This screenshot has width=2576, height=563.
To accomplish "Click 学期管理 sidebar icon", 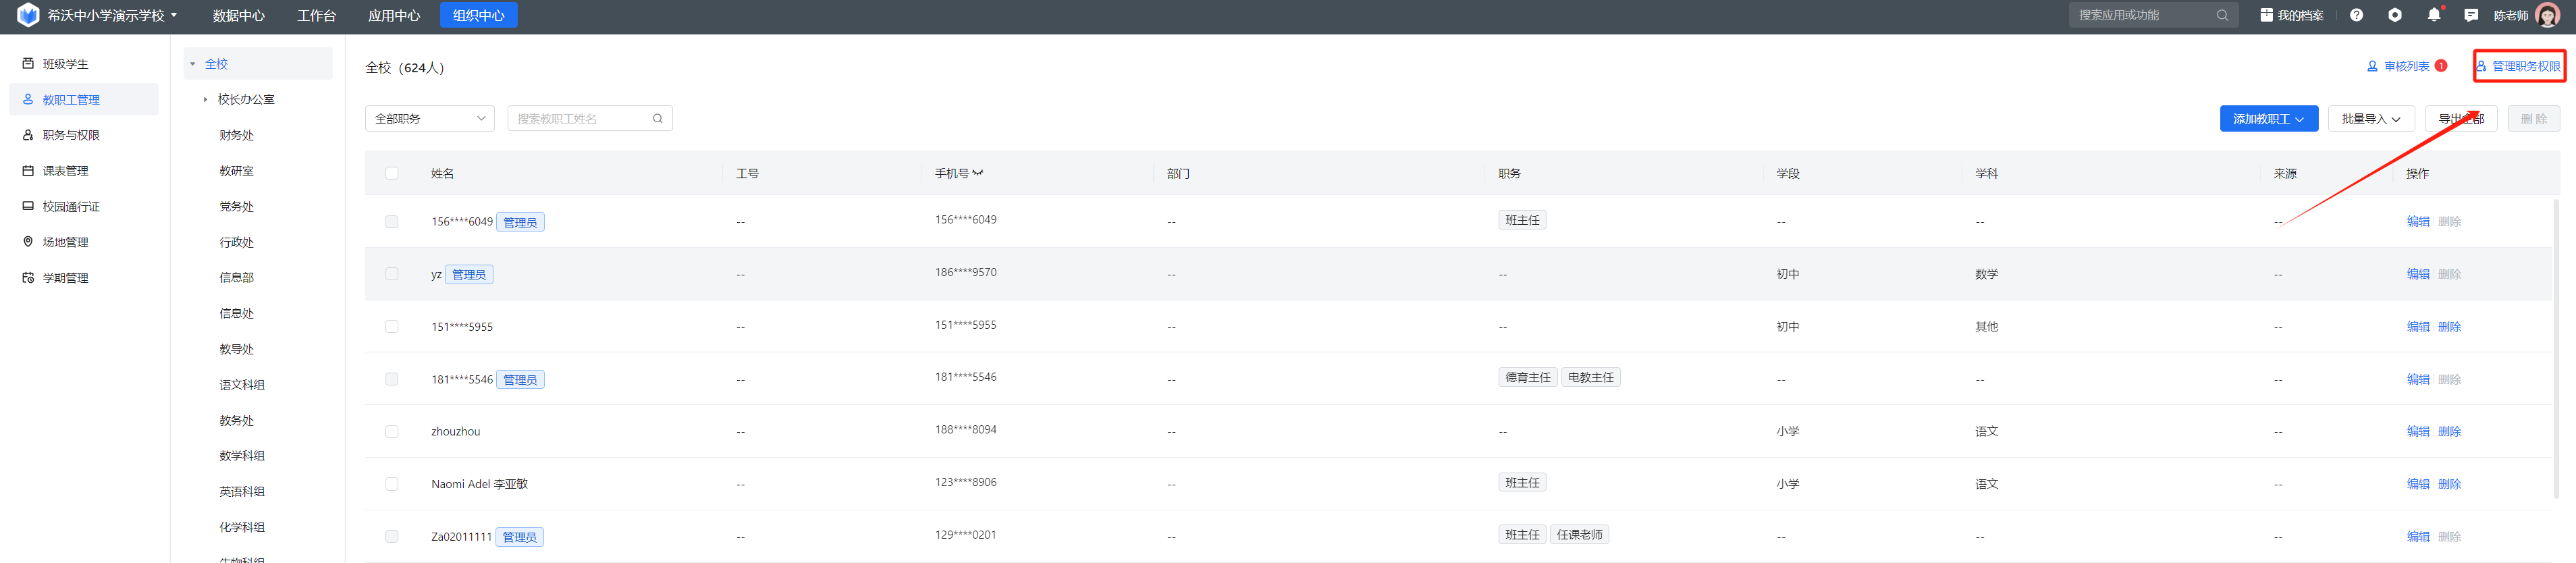I will (x=28, y=278).
